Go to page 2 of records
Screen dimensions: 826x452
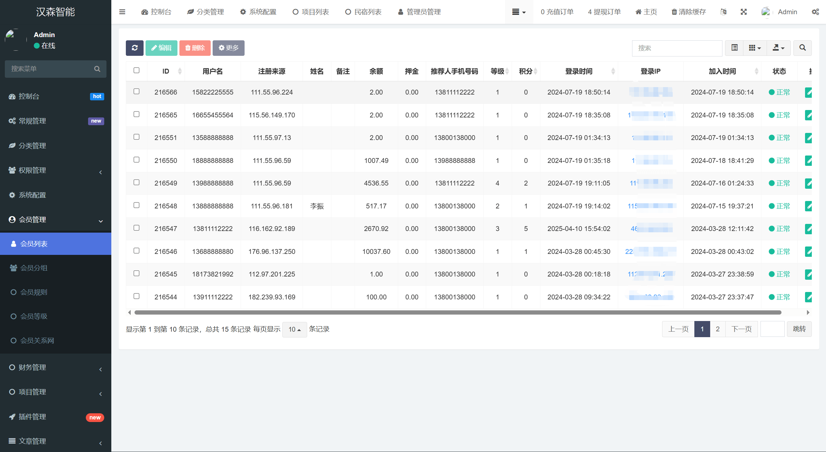pyautogui.click(x=718, y=329)
